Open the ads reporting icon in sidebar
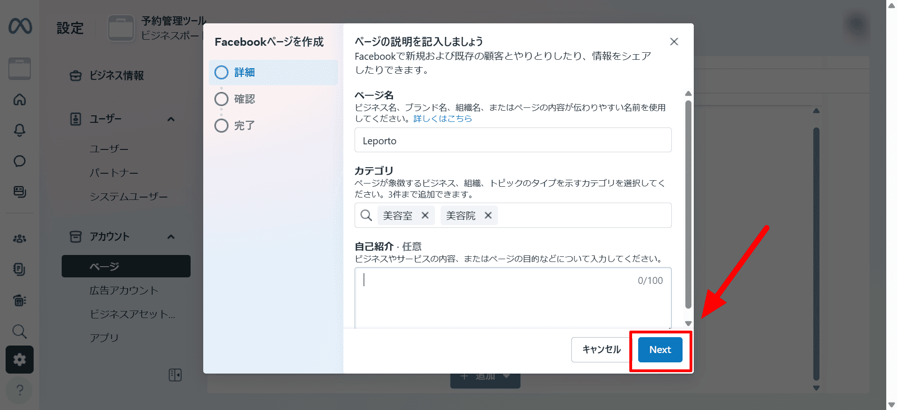The image size is (897, 410). pos(20,300)
